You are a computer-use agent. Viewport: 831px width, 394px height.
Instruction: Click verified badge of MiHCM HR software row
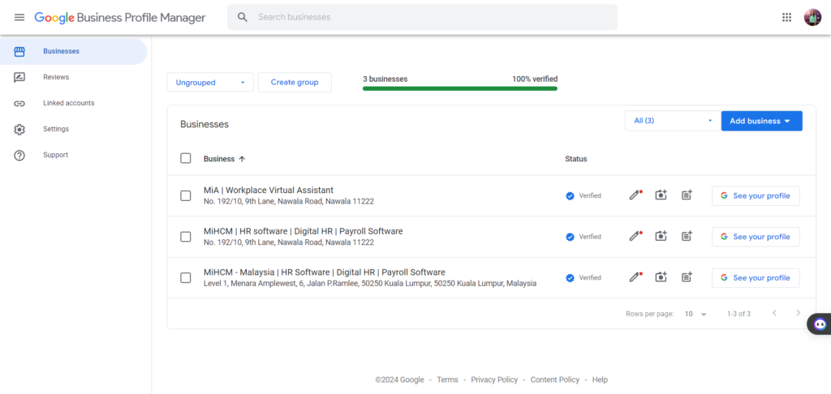(570, 237)
